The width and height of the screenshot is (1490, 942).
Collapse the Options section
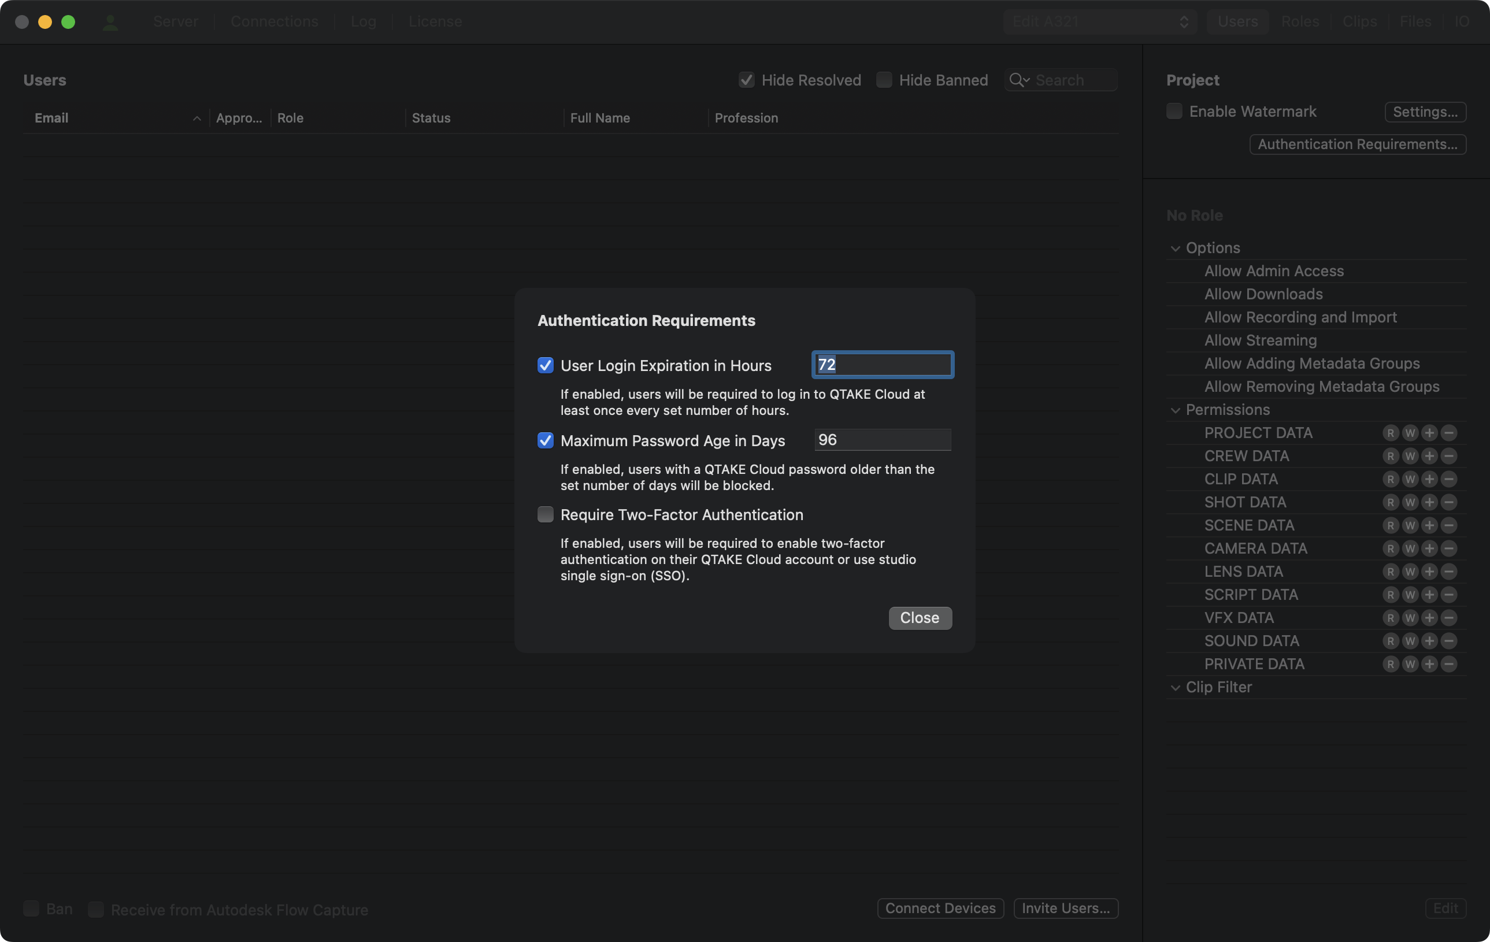1175,249
